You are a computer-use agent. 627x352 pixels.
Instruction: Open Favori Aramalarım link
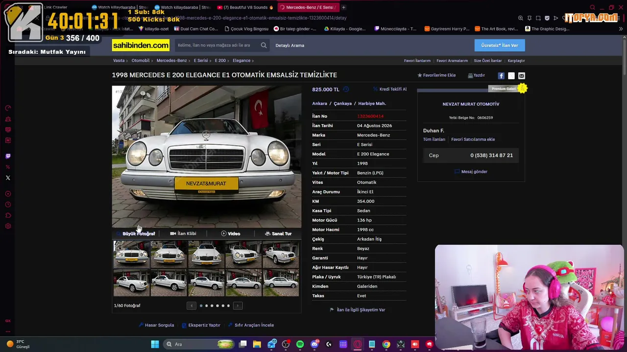tap(452, 61)
